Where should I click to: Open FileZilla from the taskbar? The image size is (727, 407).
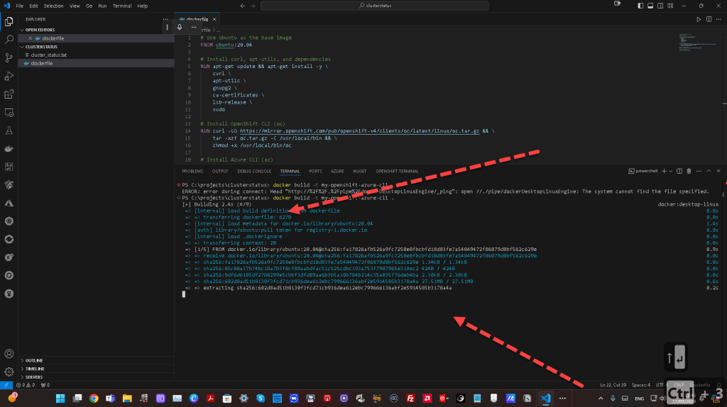click(410, 398)
